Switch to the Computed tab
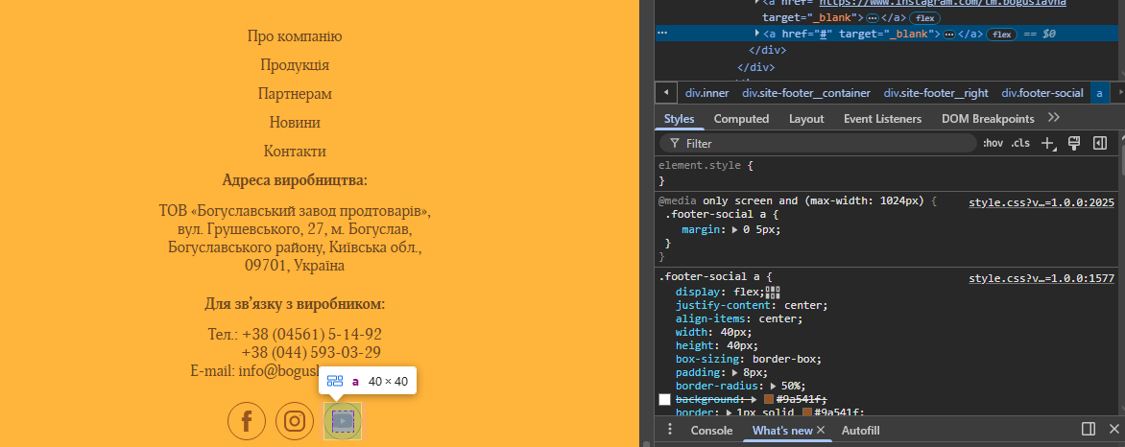This screenshot has width=1125, height=447. pyautogui.click(x=741, y=119)
